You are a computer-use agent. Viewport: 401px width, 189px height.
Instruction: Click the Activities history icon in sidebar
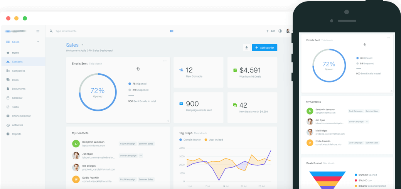click(x=8, y=125)
